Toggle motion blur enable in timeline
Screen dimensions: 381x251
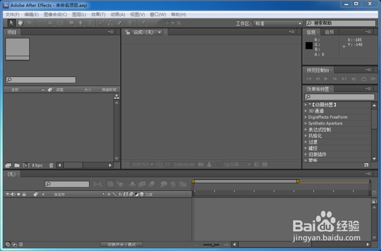click(151, 184)
